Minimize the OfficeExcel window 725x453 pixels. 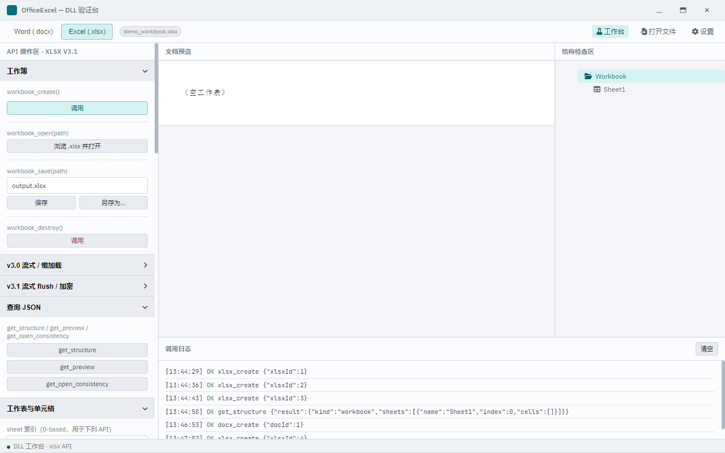point(659,10)
